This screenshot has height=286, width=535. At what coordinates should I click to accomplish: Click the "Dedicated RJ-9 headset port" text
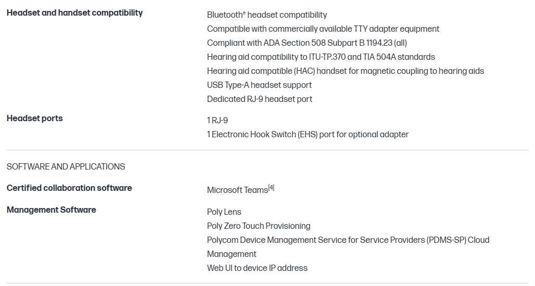point(259,99)
